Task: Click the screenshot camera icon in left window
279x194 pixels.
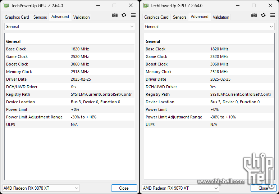Action: pos(115,15)
